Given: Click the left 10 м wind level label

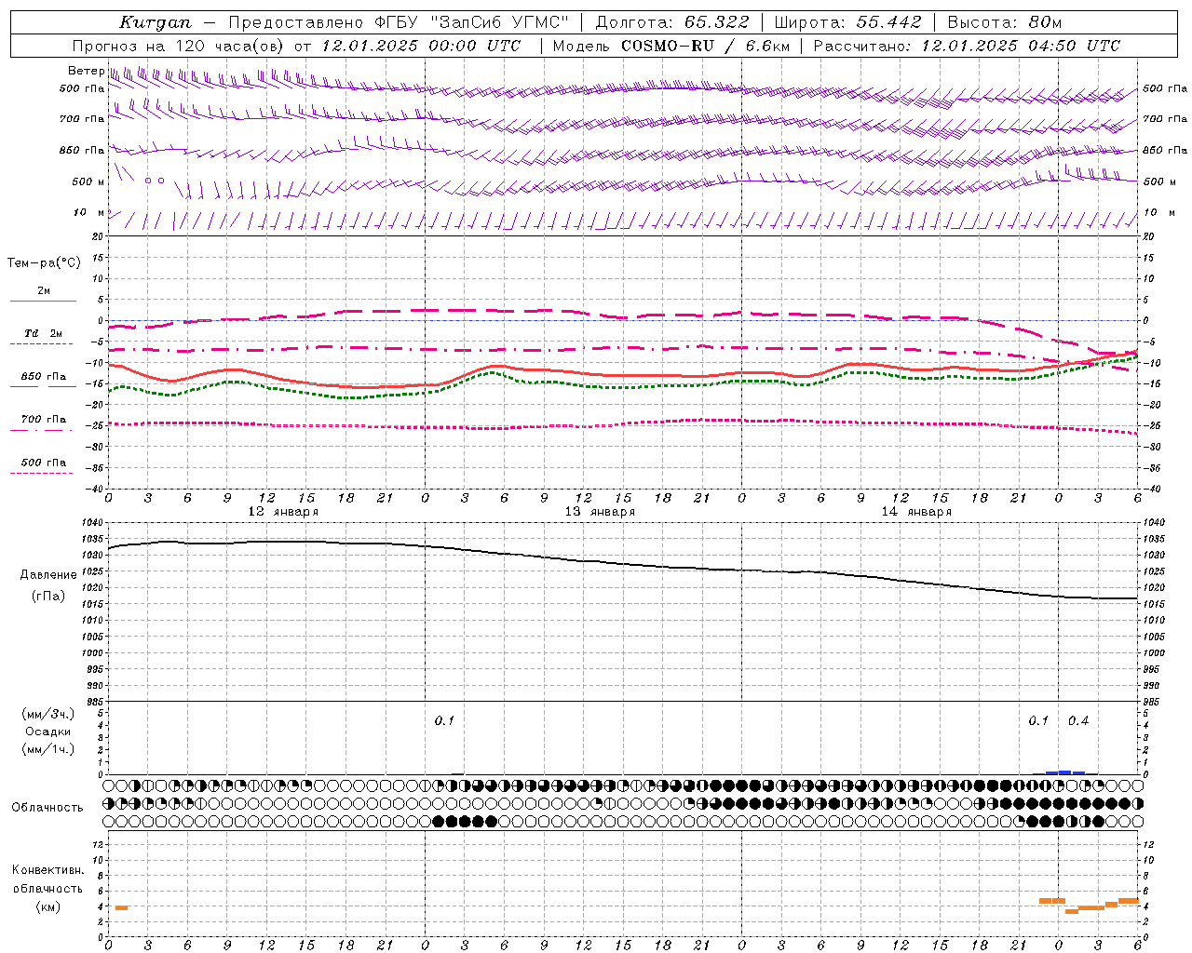Looking at the screenshot, I should click(x=89, y=212).
